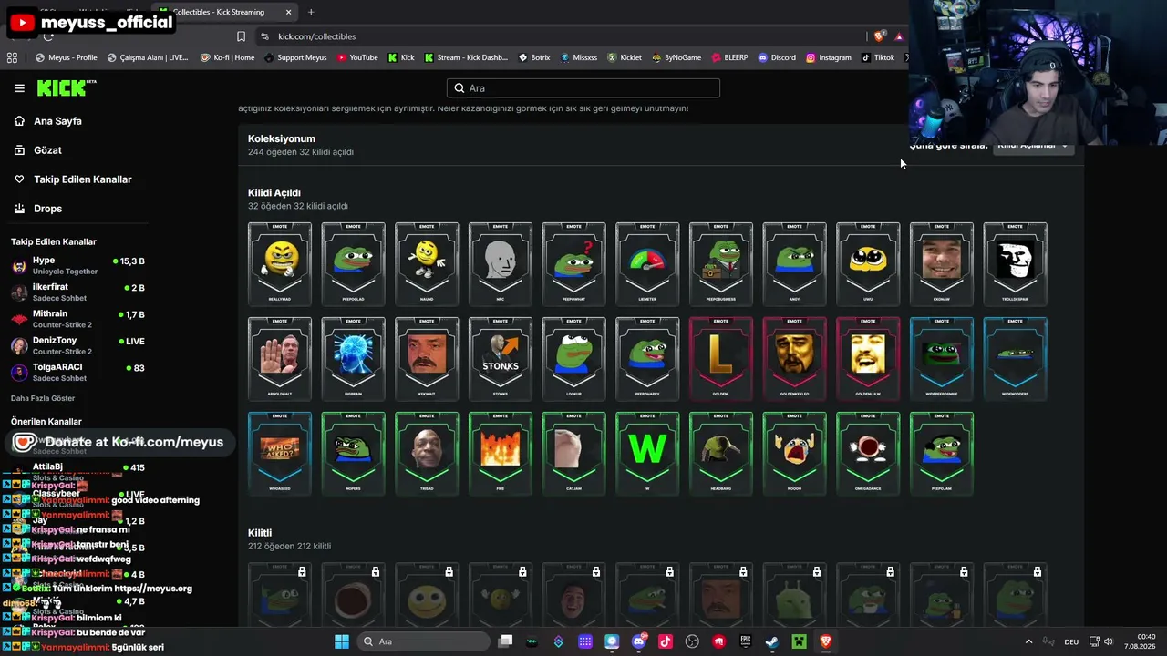Select the WIDEPEEPOSMILE emote card
The height and width of the screenshot is (656, 1167).
[x=942, y=359]
